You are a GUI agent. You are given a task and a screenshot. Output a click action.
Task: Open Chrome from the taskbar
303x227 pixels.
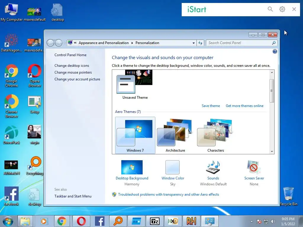[62, 221]
